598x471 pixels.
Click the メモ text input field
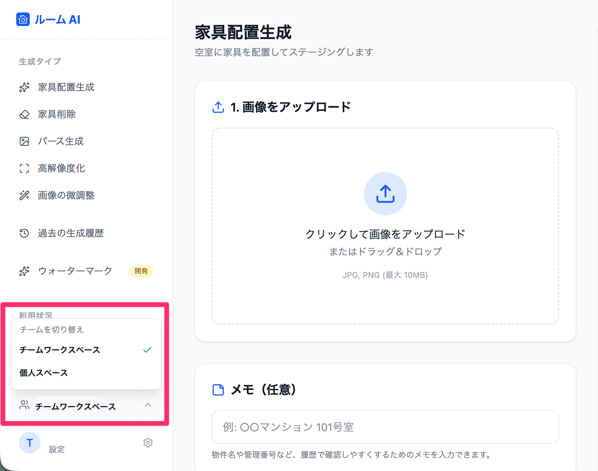(385, 427)
